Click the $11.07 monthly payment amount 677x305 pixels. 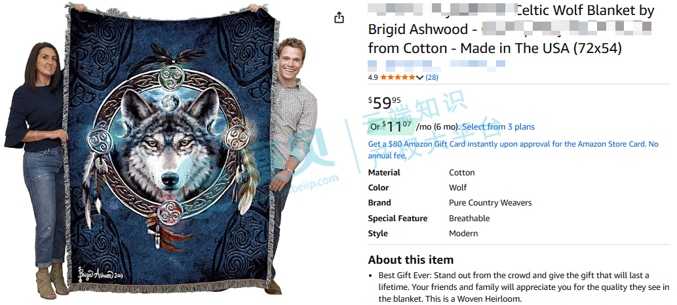tap(397, 126)
